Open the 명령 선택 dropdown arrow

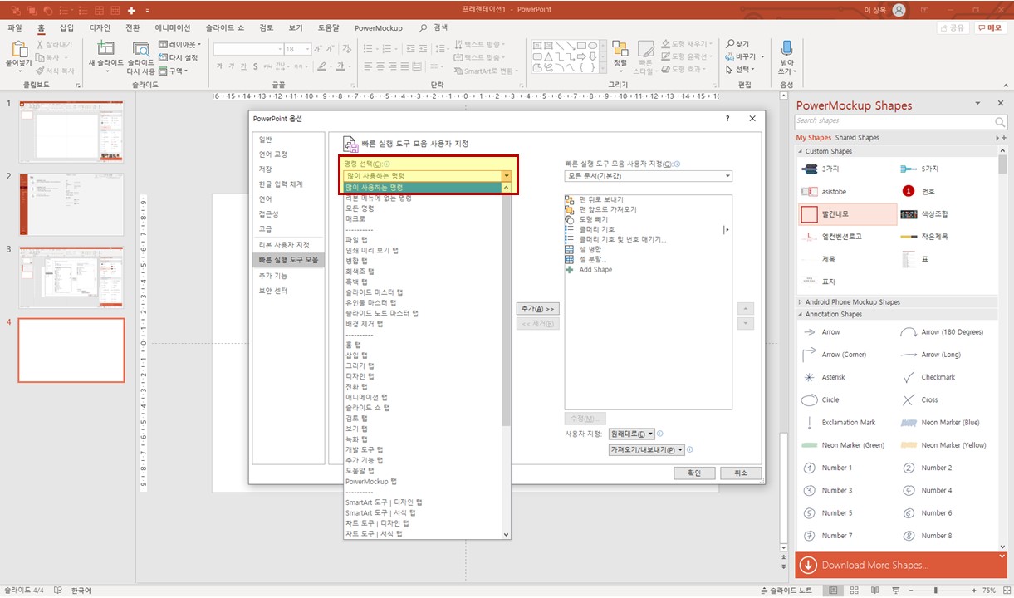coord(506,176)
